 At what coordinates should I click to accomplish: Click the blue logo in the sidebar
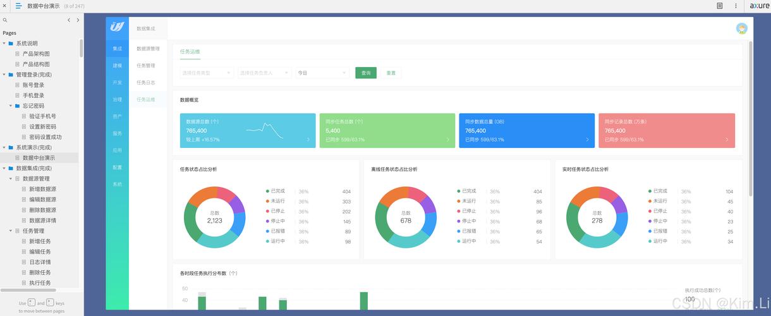point(117,27)
